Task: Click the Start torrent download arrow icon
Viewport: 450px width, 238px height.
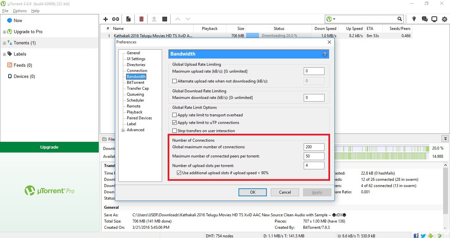Action: tap(154, 19)
